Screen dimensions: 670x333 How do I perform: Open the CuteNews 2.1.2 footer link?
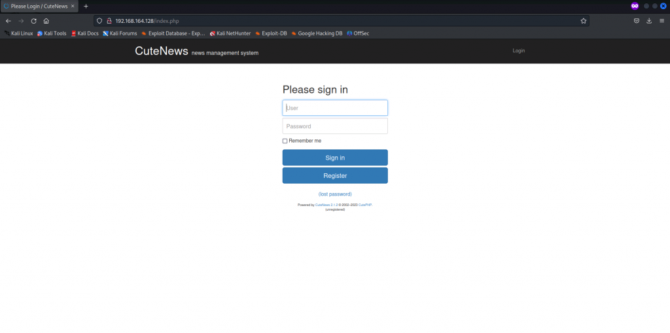[x=326, y=205]
